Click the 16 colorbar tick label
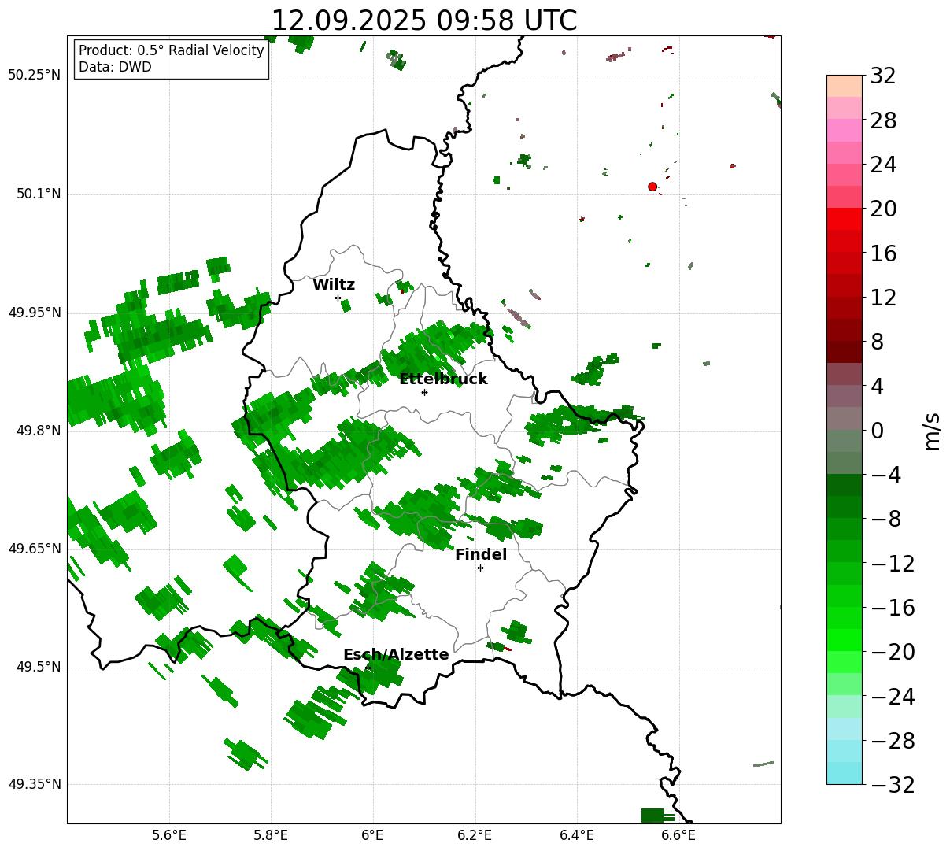 884,253
